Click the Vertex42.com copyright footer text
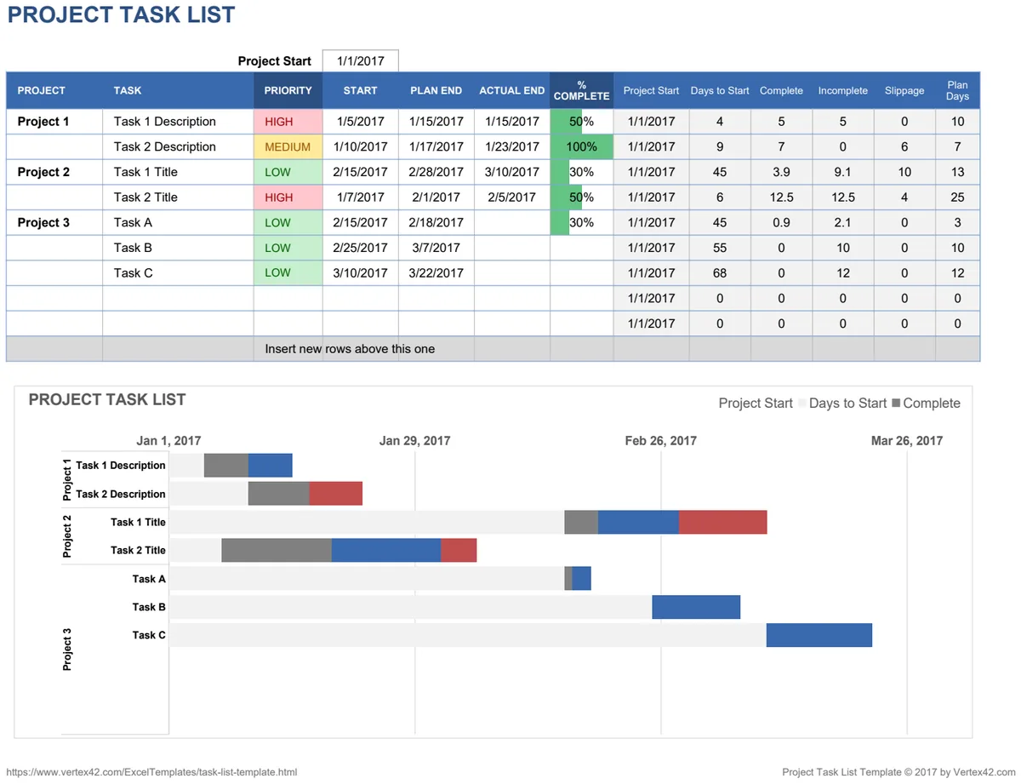 tap(899, 772)
